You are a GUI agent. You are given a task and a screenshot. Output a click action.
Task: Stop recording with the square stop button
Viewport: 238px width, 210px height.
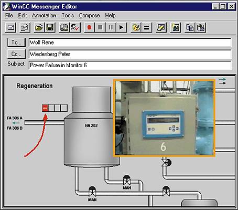tap(100, 27)
